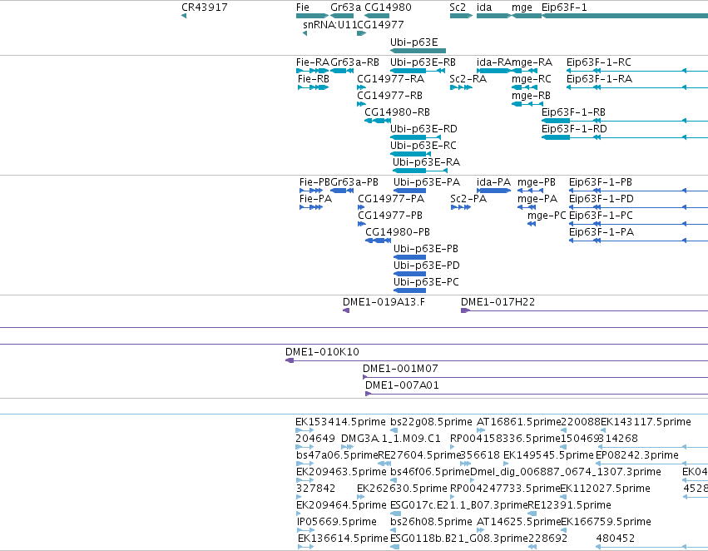Select the Fie-RB transcript glyph
The height and width of the screenshot is (551, 708).
[x=314, y=87]
